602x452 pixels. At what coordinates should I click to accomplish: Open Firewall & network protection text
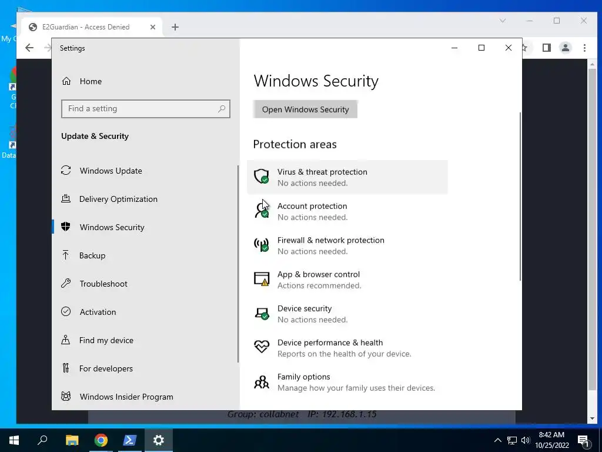[x=330, y=240]
